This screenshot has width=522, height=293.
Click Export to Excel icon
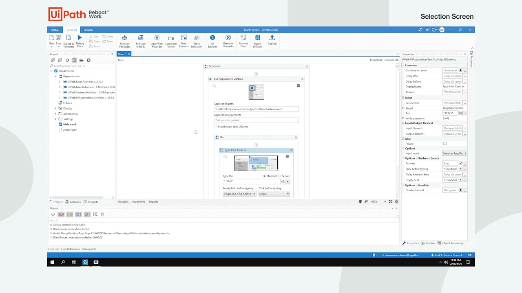click(x=257, y=38)
